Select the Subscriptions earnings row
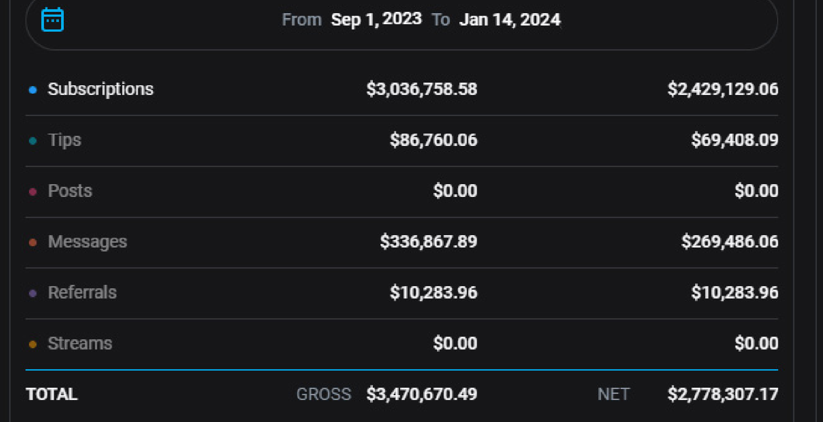The image size is (823, 422). coord(402,90)
